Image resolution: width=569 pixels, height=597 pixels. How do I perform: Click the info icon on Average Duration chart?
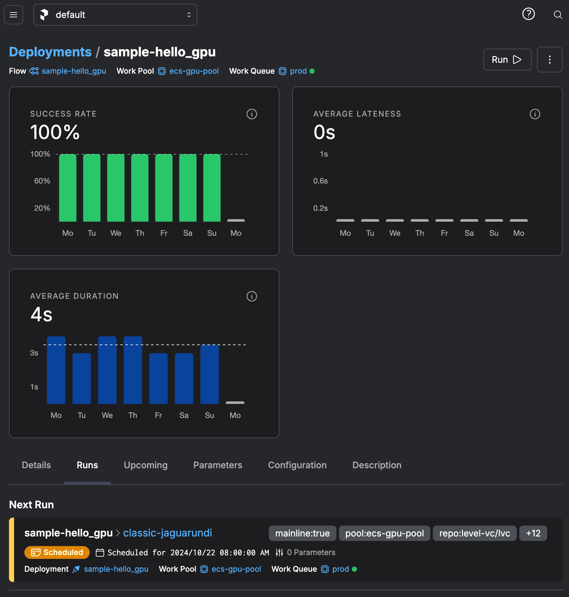tap(252, 296)
